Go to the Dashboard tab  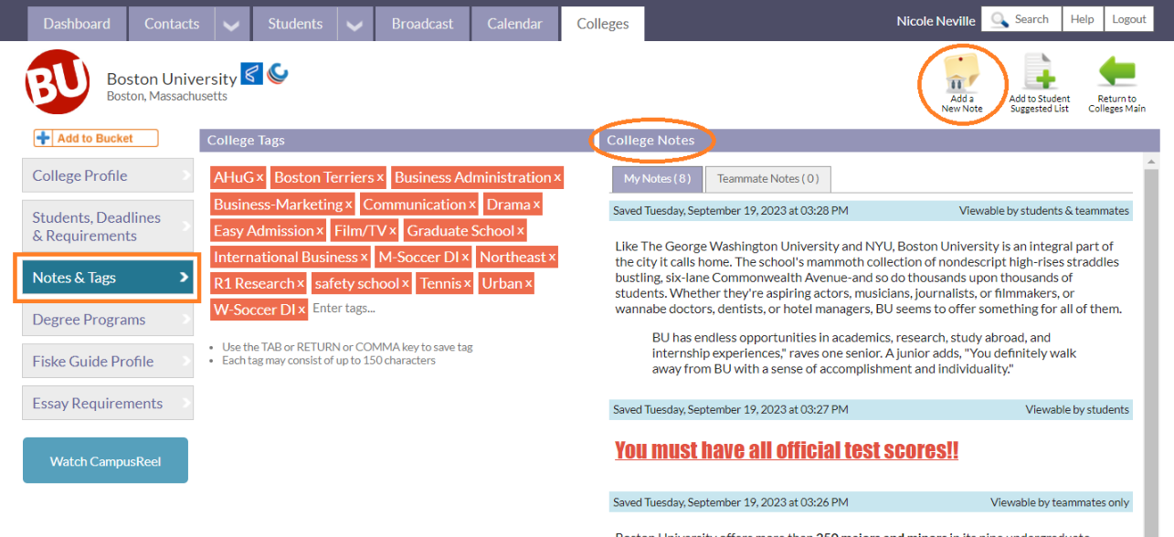pos(77,24)
